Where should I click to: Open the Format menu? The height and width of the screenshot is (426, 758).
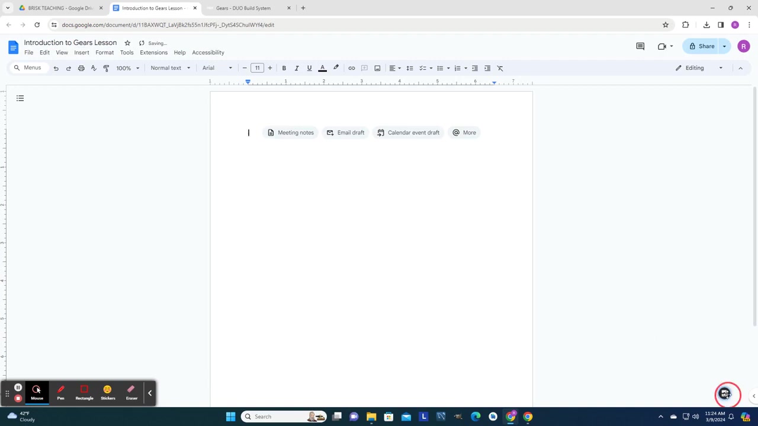pyautogui.click(x=104, y=53)
